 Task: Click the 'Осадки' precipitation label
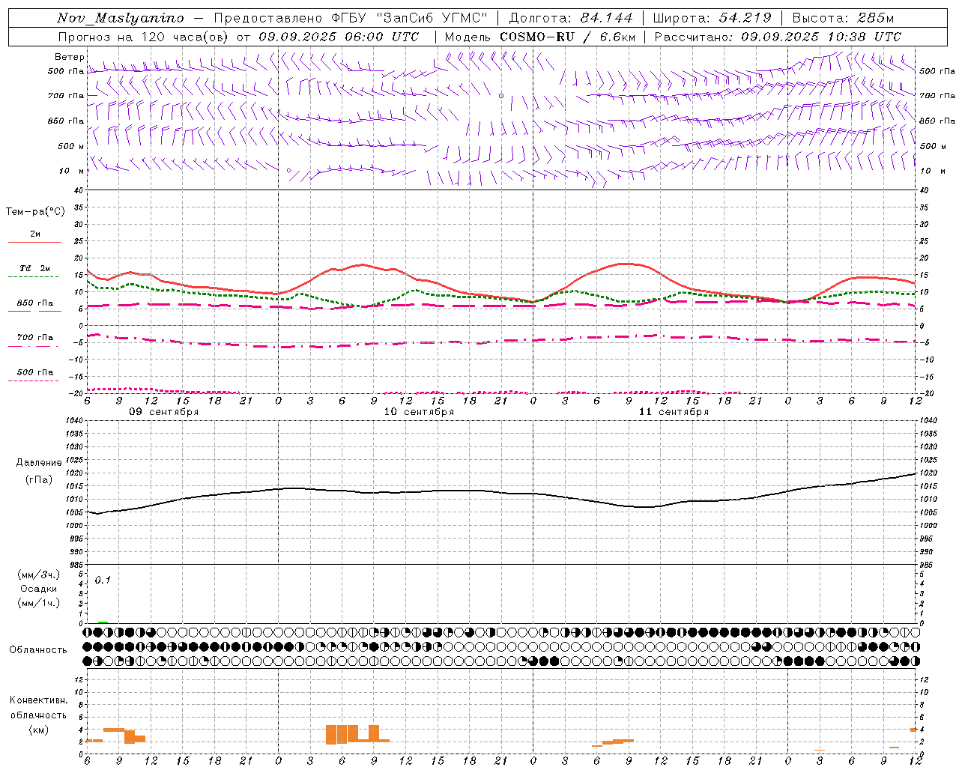click(x=39, y=589)
